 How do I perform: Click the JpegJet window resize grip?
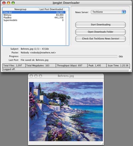tap(131, 71)
